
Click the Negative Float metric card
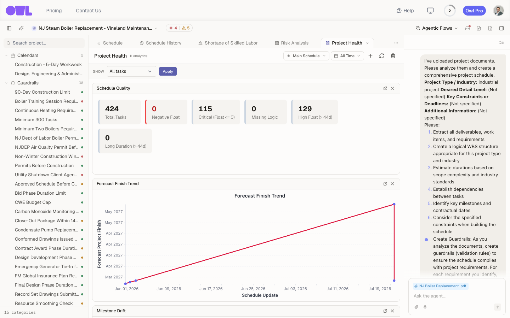pyautogui.click(x=166, y=112)
